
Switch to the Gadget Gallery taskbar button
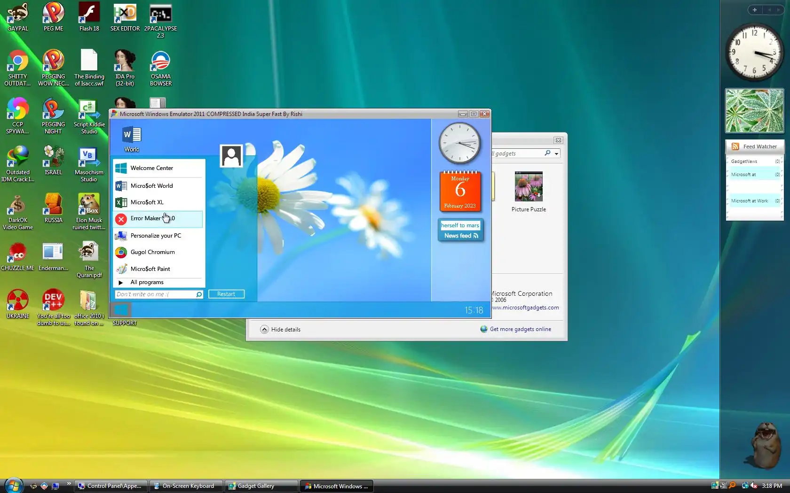tap(261, 486)
